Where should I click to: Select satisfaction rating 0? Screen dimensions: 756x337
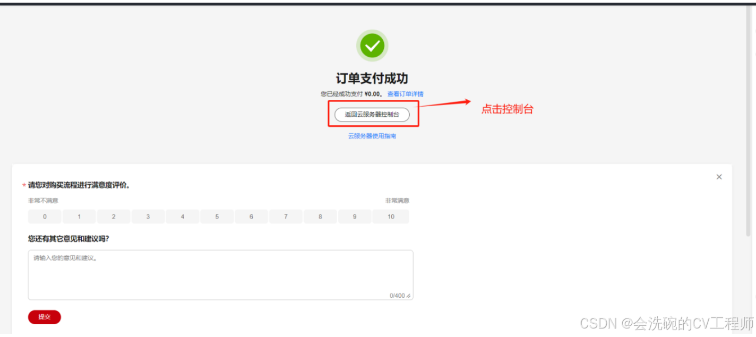pyautogui.click(x=45, y=217)
